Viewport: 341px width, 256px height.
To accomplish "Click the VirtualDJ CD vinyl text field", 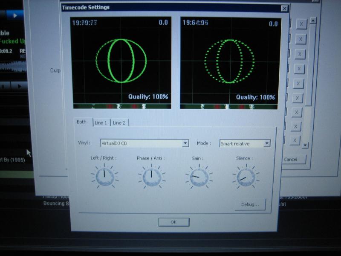I will pos(142,143).
